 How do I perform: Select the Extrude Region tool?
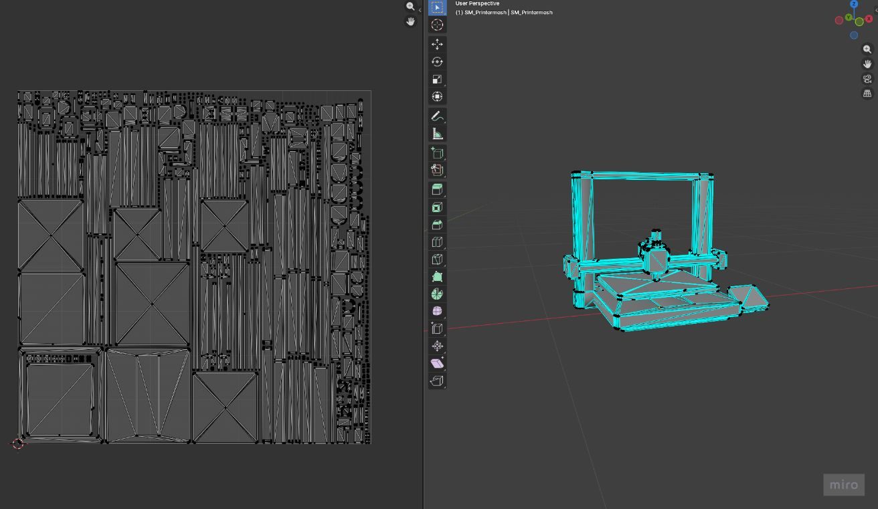point(437,190)
